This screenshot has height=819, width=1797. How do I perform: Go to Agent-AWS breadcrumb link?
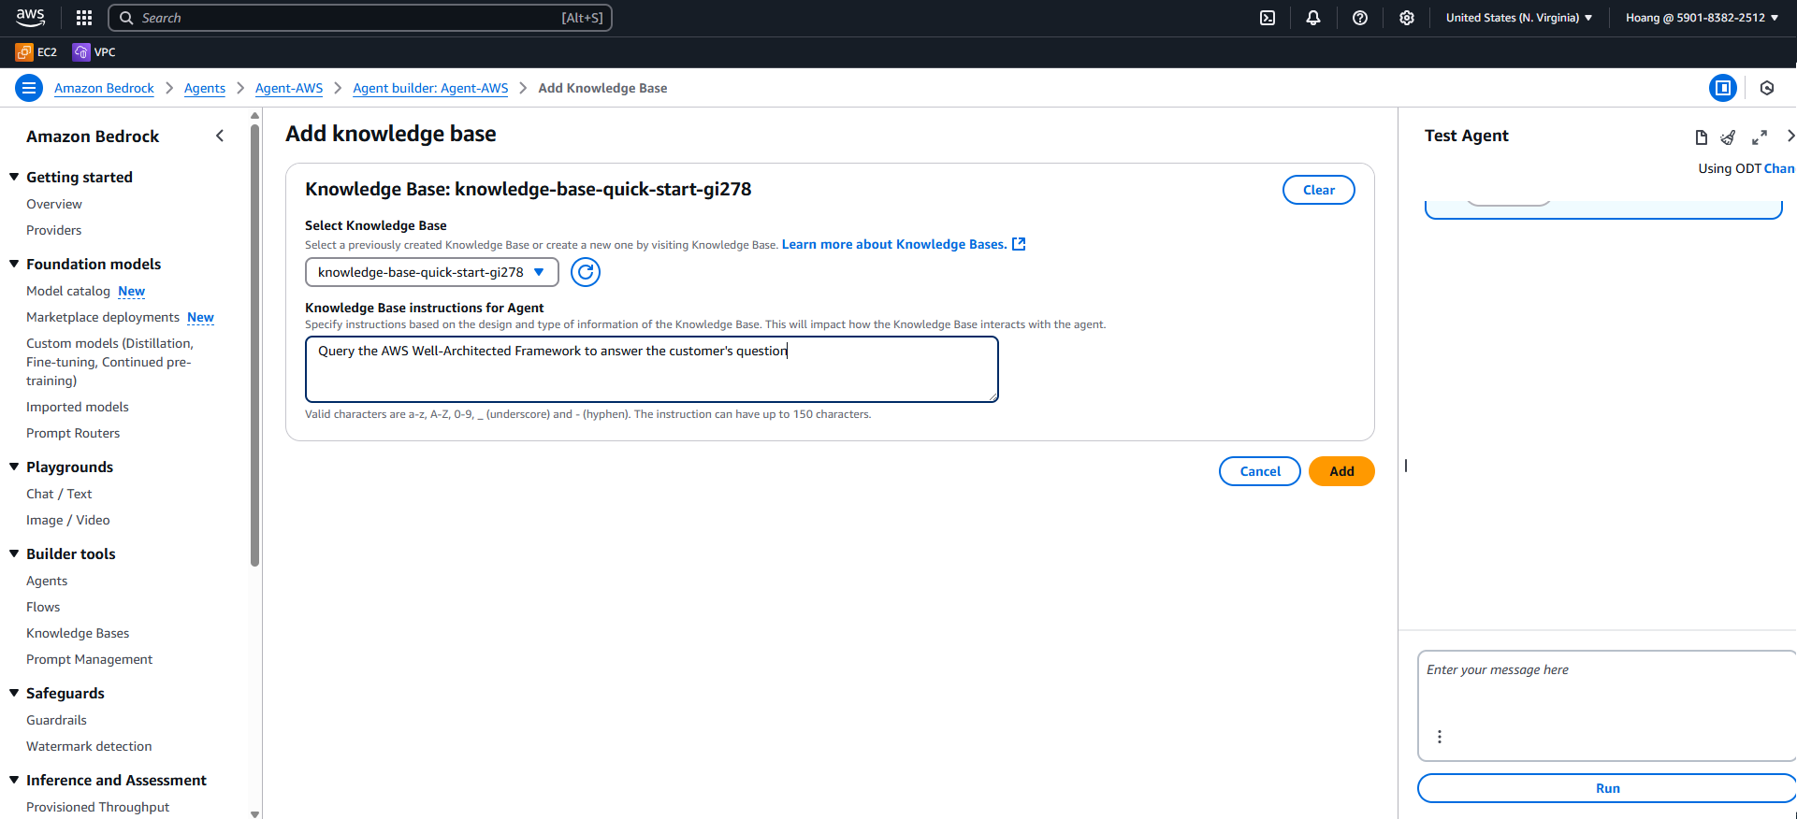click(x=289, y=88)
